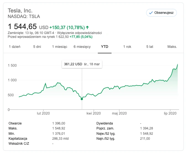186x153 pixels.
Task: Click the Kapitalizacja value 286,33 mld
Action: pos(60,139)
